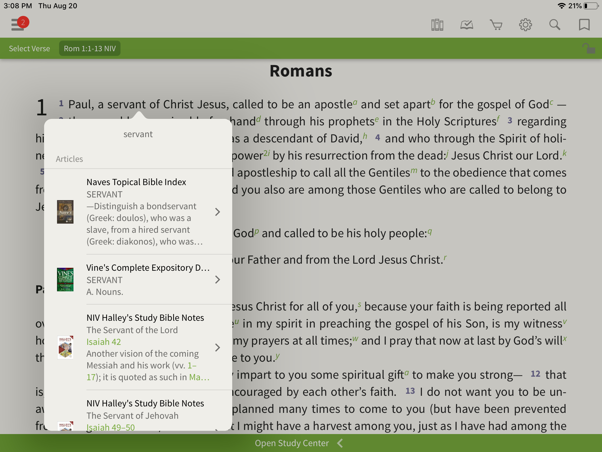The height and width of the screenshot is (452, 602).
Task: Tap footnote a after apostle
Action: [x=355, y=102]
